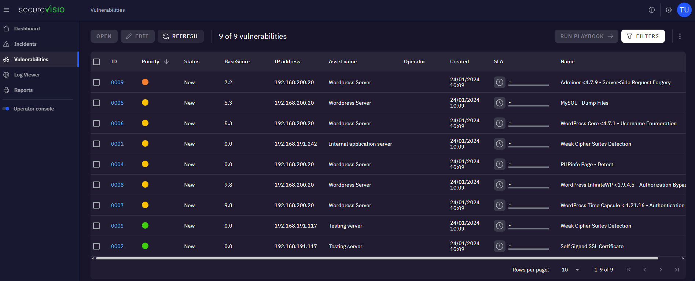Click SLA clock icon for vulnerability 0006
Viewport: 695px width, 281px height.
(x=500, y=123)
